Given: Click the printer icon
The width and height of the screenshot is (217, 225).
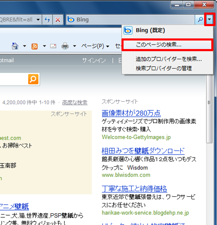Looking at the screenshot, I should (x=65, y=46).
